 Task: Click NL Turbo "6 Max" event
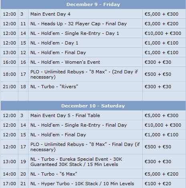54,174
